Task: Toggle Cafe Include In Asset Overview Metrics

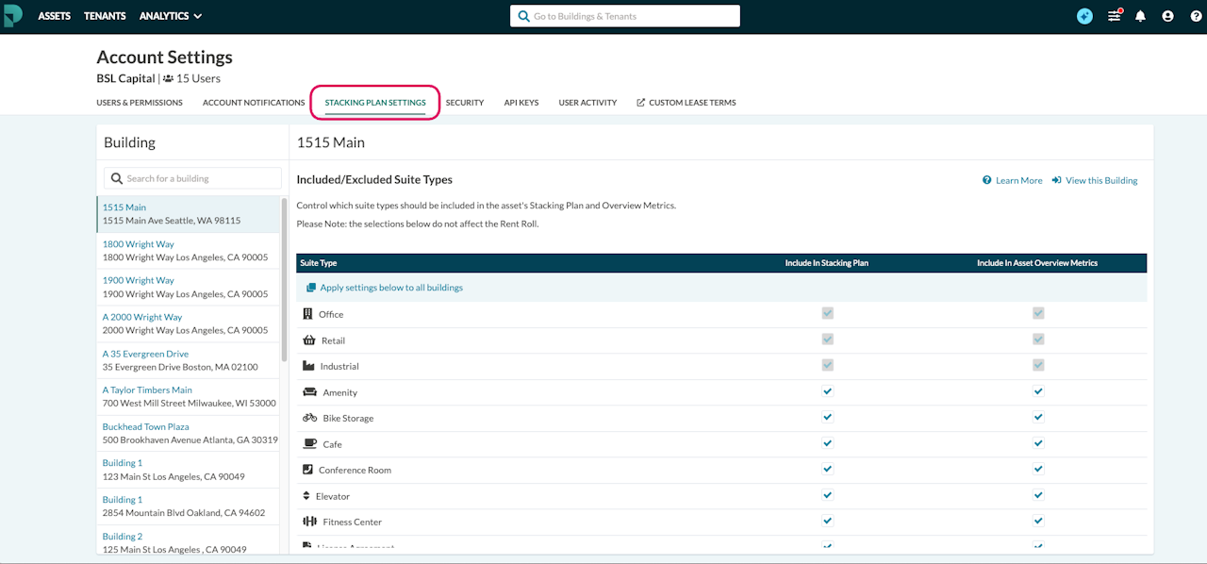Action: (x=1038, y=442)
